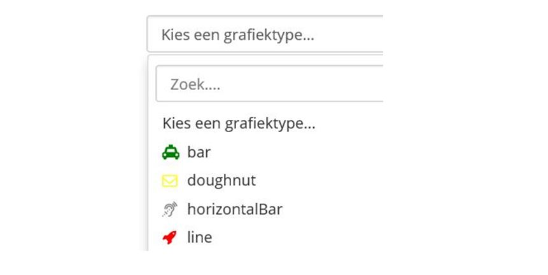This screenshot has width=548, height=275.
Task: Click inside the 'Zoek....' search field
Action: (x=269, y=84)
